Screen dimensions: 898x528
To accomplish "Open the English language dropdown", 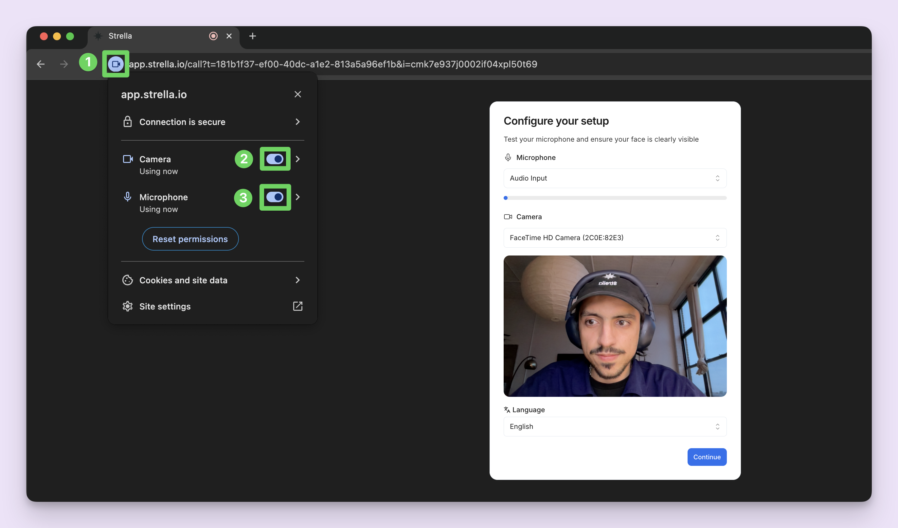I will [x=615, y=427].
